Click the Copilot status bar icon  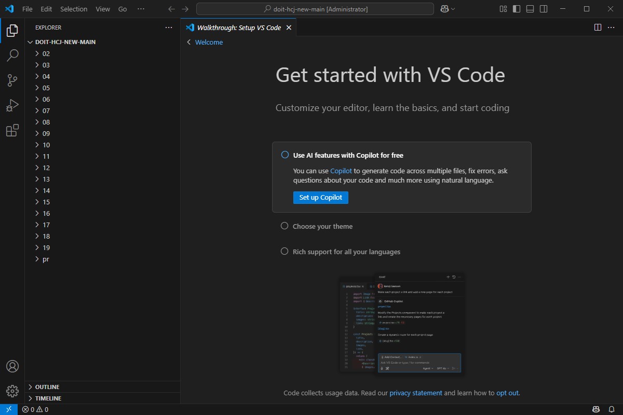(597, 409)
